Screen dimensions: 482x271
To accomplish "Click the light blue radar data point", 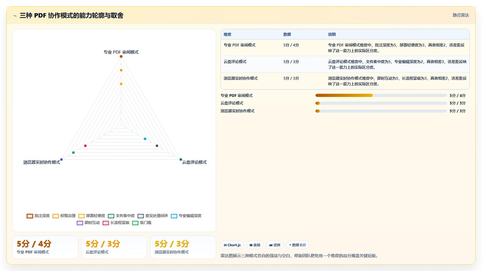I will (145, 139).
